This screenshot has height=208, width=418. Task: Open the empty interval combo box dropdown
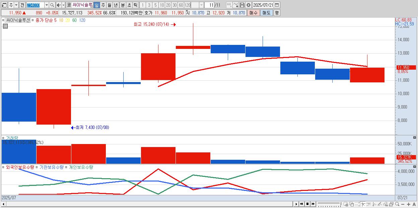point(202,5)
